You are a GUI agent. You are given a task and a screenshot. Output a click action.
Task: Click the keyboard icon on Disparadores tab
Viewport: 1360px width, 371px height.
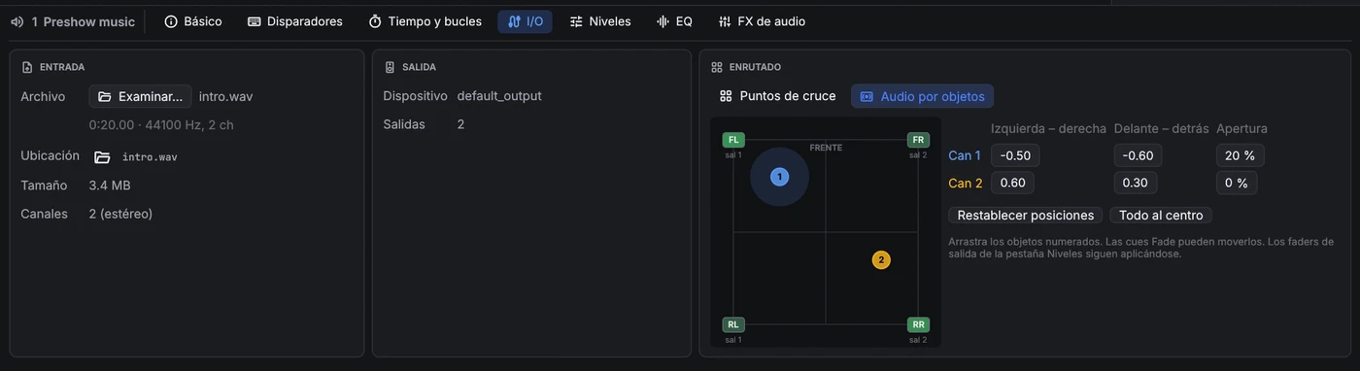tap(255, 21)
